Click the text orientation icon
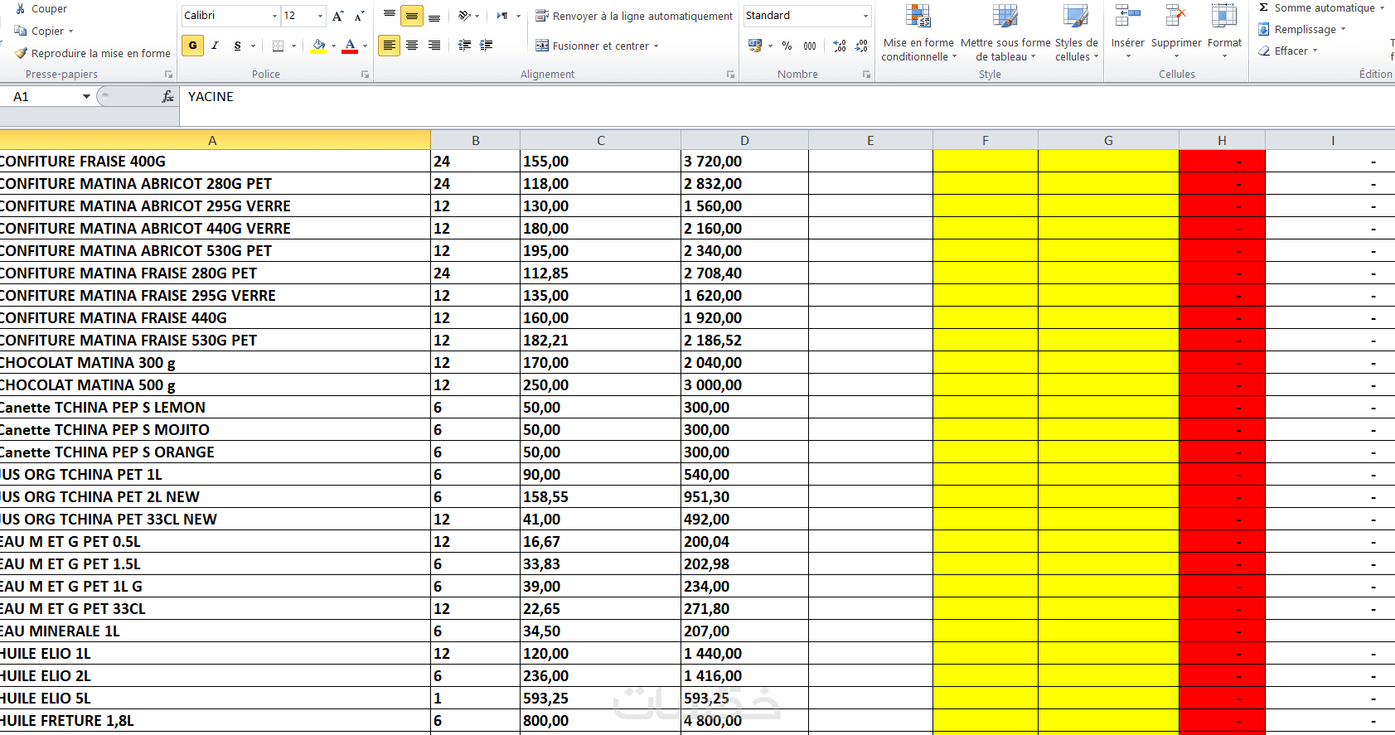 click(x=465, y=16)
